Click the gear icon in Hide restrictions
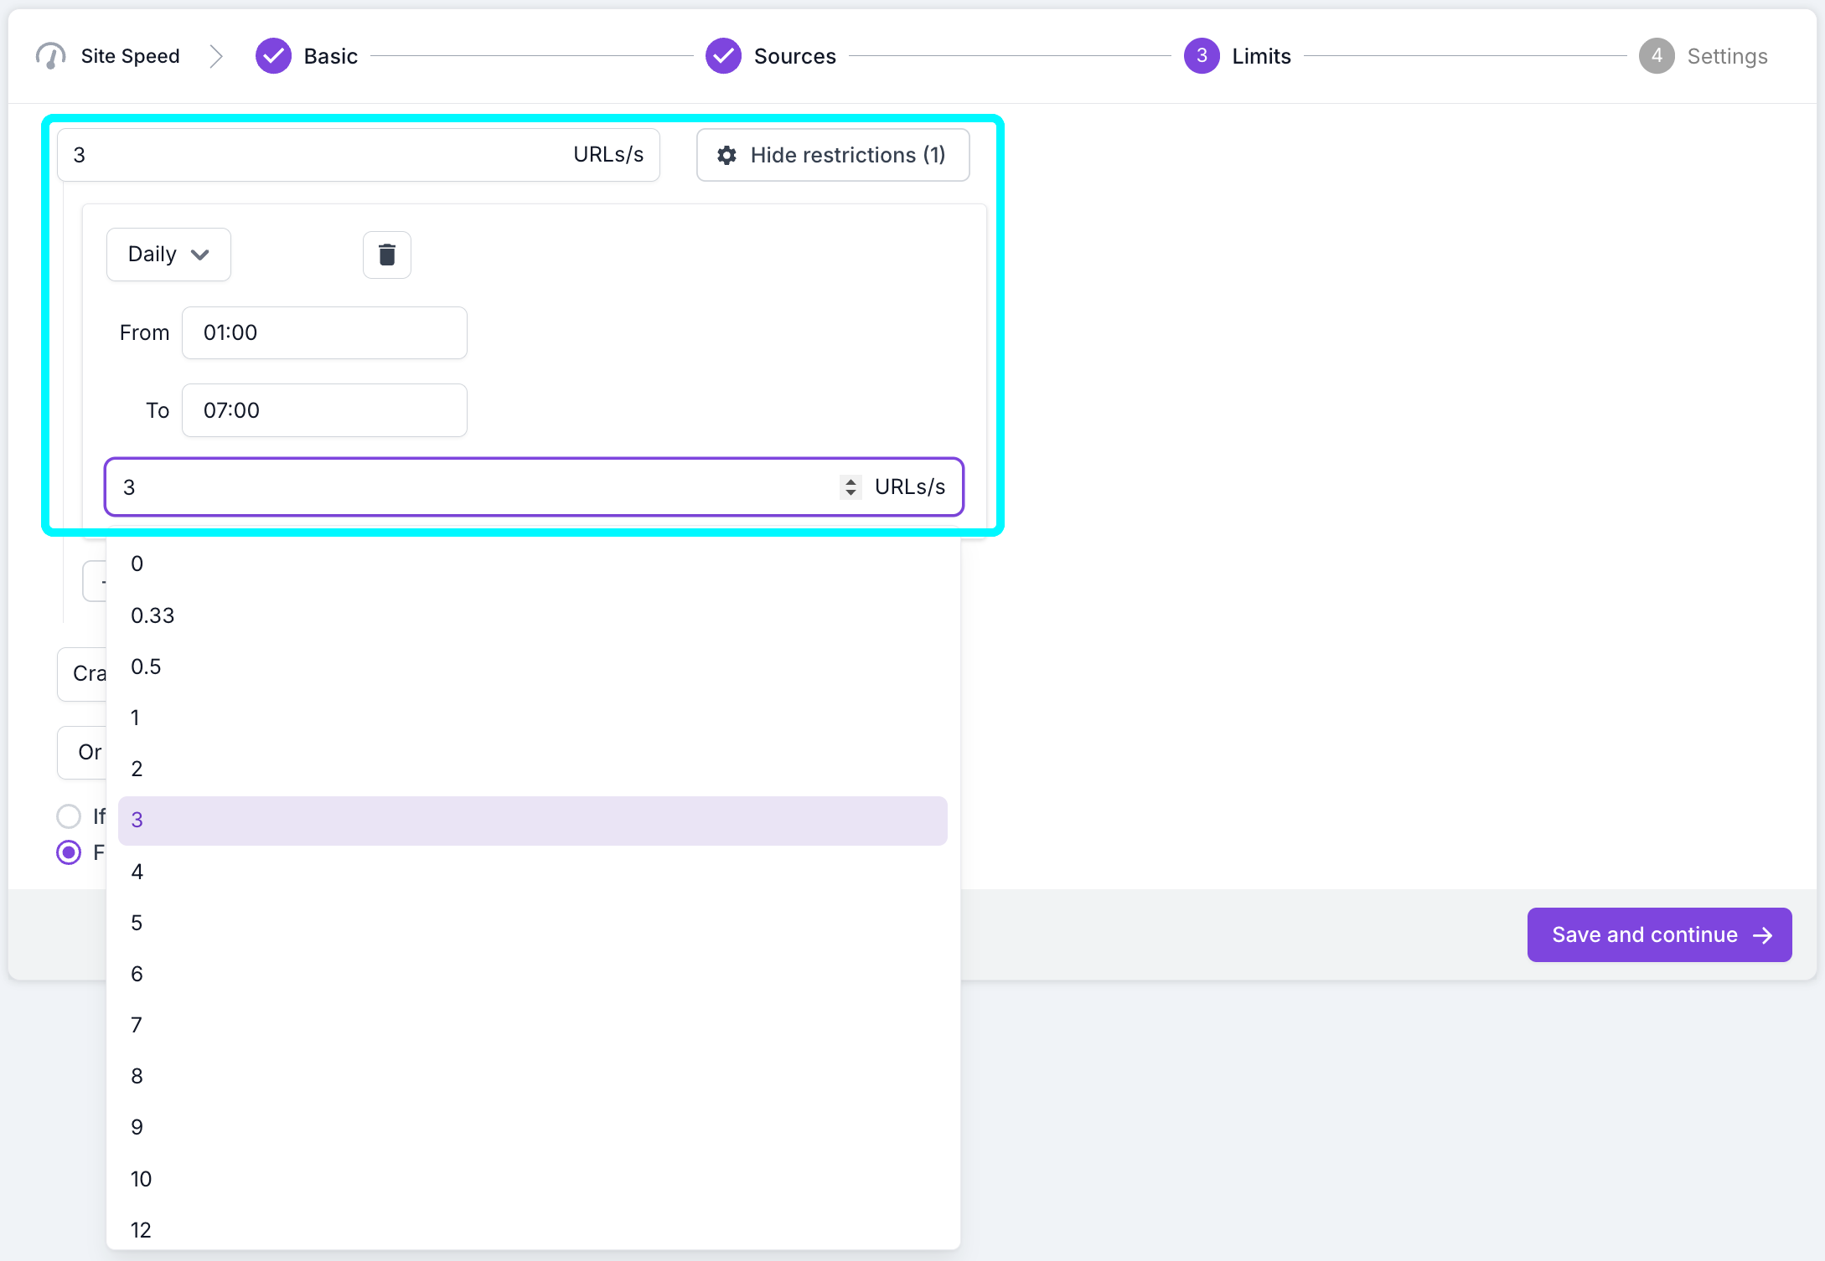This screenshot has width=1825, height=1261. coord(726,155)
